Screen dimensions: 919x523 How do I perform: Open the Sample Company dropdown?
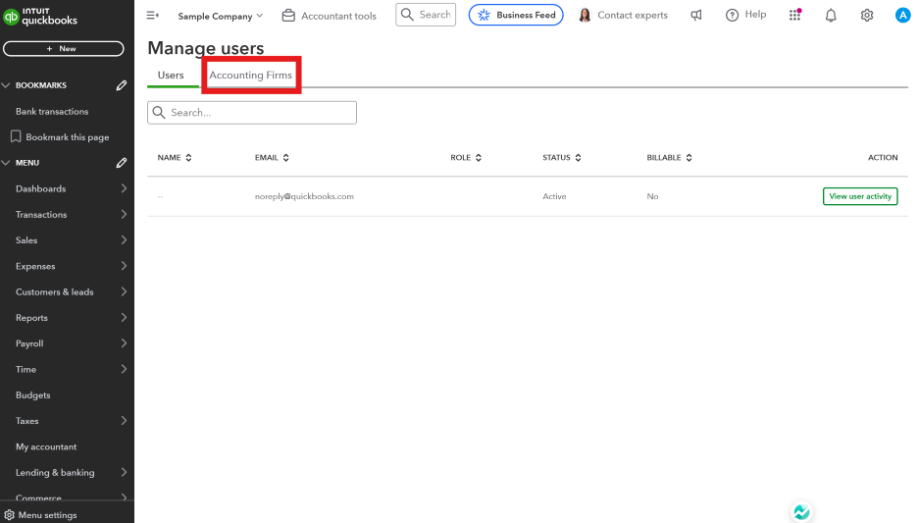coord(221,16)
